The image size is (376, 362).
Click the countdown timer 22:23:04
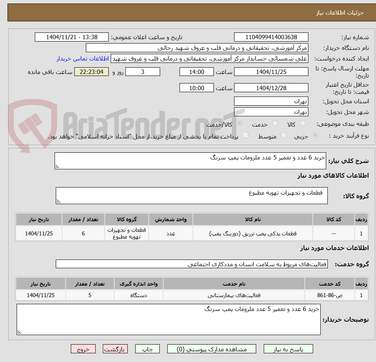coord(91,72)
